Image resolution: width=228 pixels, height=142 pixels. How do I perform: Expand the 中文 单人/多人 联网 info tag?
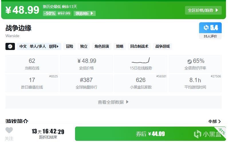[x=39, y=46]
